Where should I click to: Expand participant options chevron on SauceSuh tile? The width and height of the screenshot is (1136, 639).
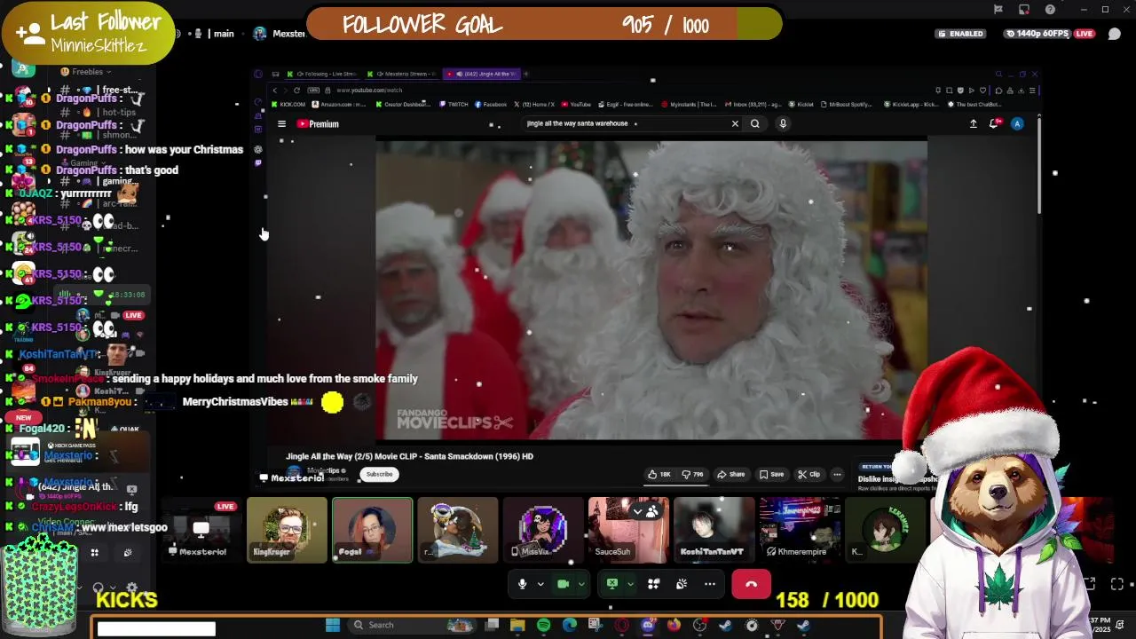click(x=637, y=512)
